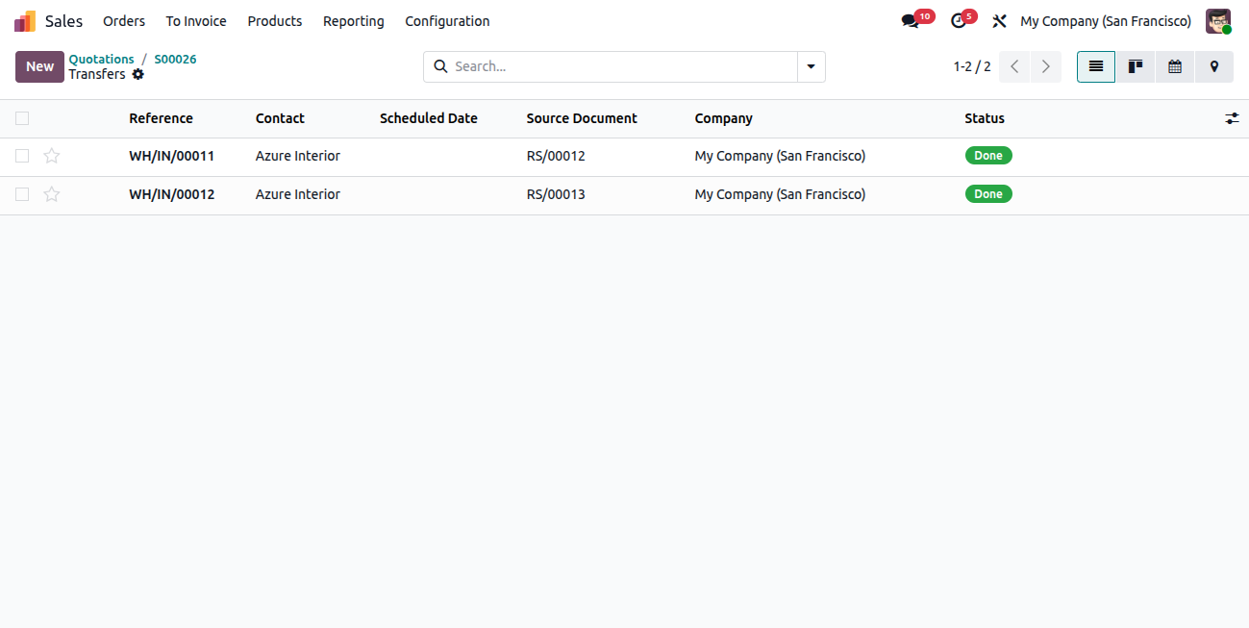
Task: Switch to kanban view
Action: pyautogui.click(x=1136, y=66)
